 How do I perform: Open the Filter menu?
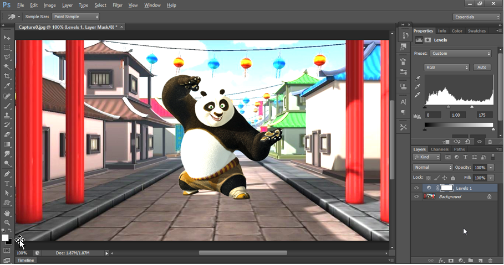[x=118, y=5]
